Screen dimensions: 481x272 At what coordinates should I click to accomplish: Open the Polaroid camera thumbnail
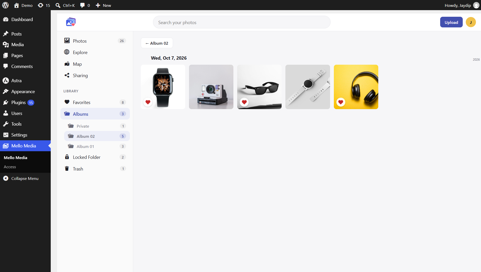pos(211,87)
